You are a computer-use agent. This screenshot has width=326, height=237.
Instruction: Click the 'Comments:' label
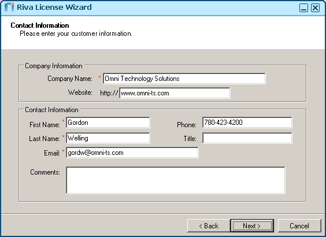click(45, 172)
